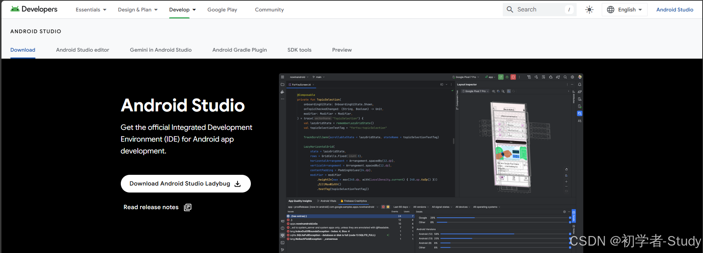
Task: Open Terminal icon in IDE bottom-left sidebar
Action: click(282, 243)
